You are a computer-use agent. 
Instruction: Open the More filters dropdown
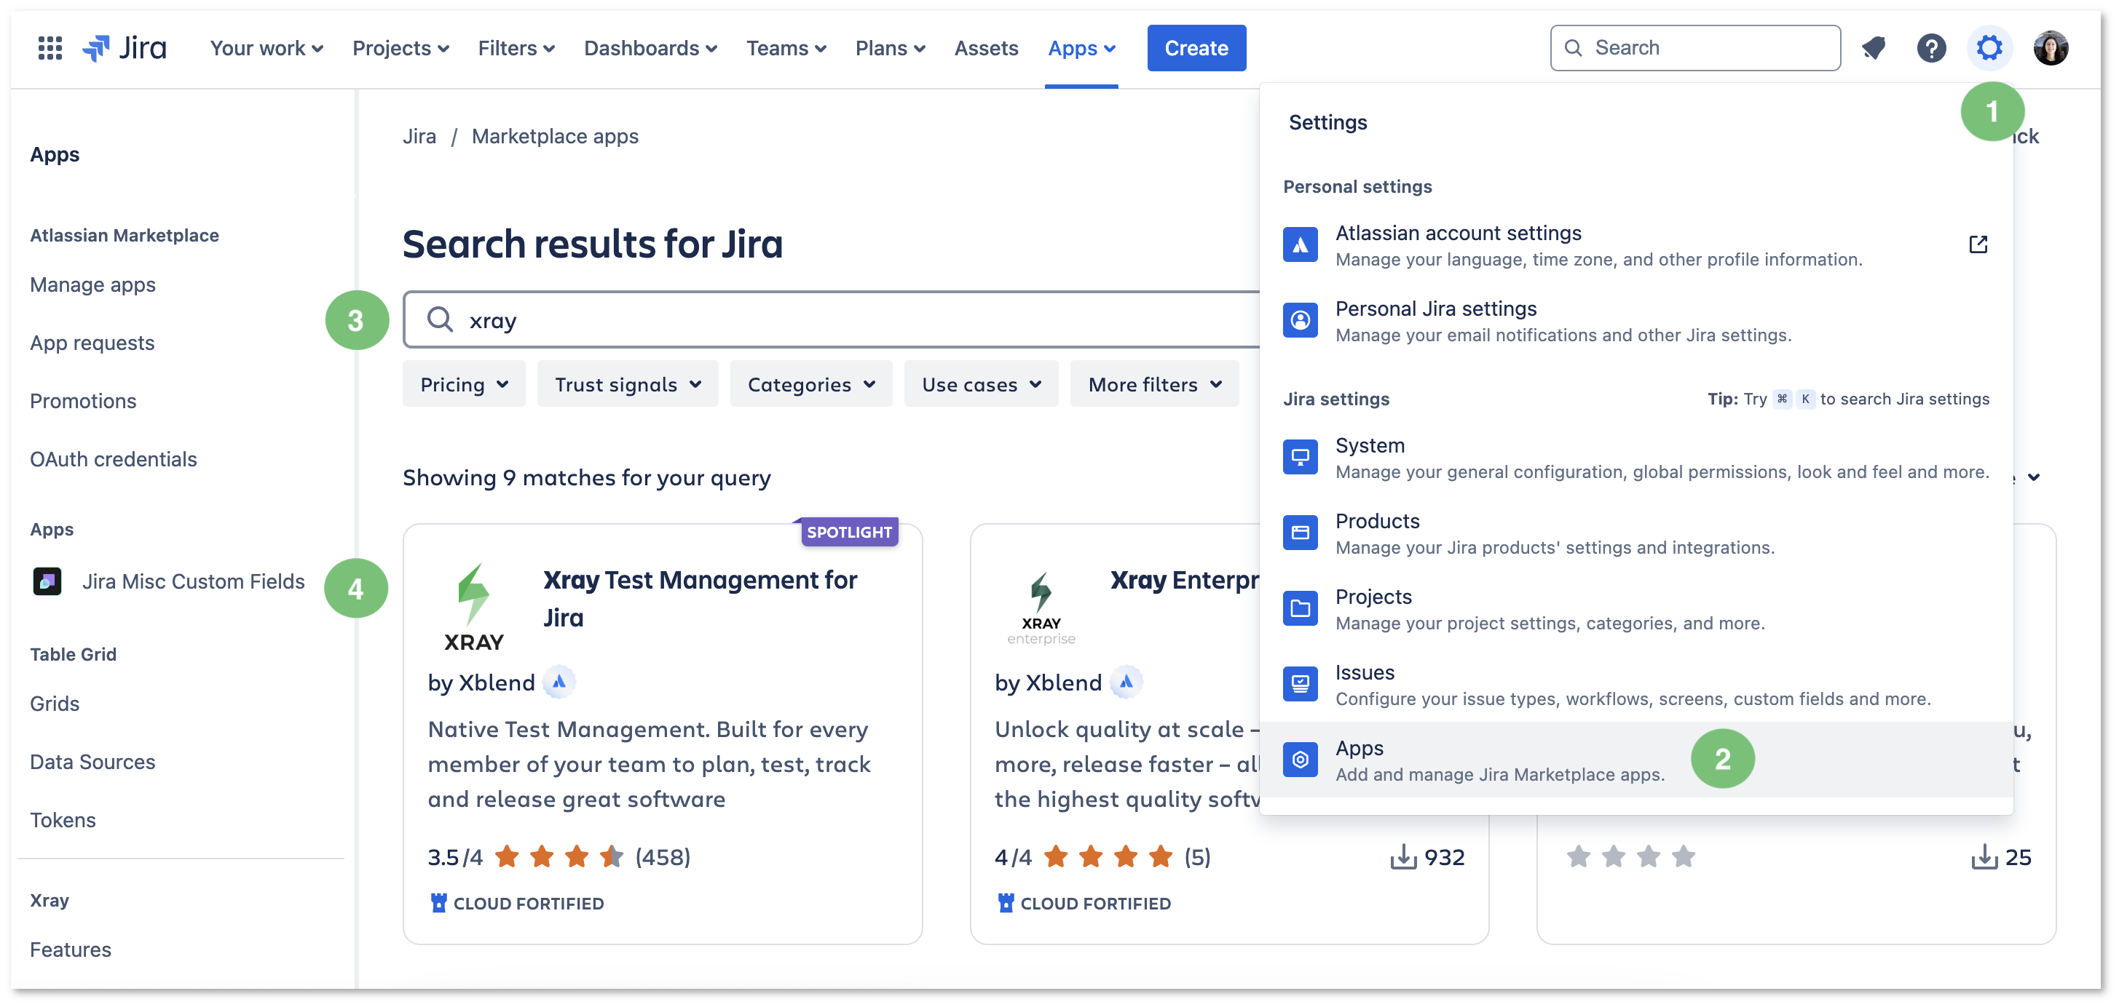click(1154, 384)
